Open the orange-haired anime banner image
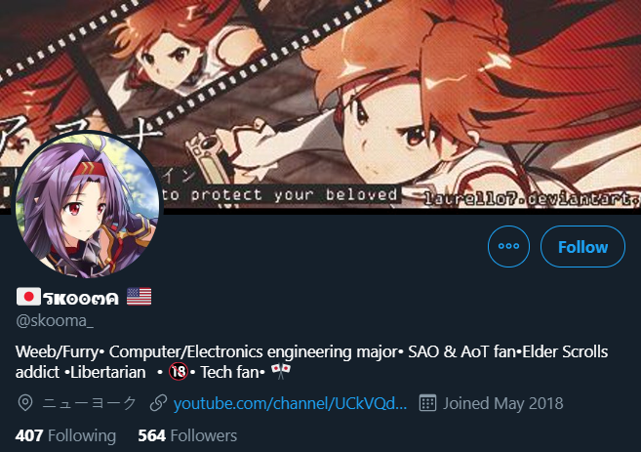 tap(320, 104)
